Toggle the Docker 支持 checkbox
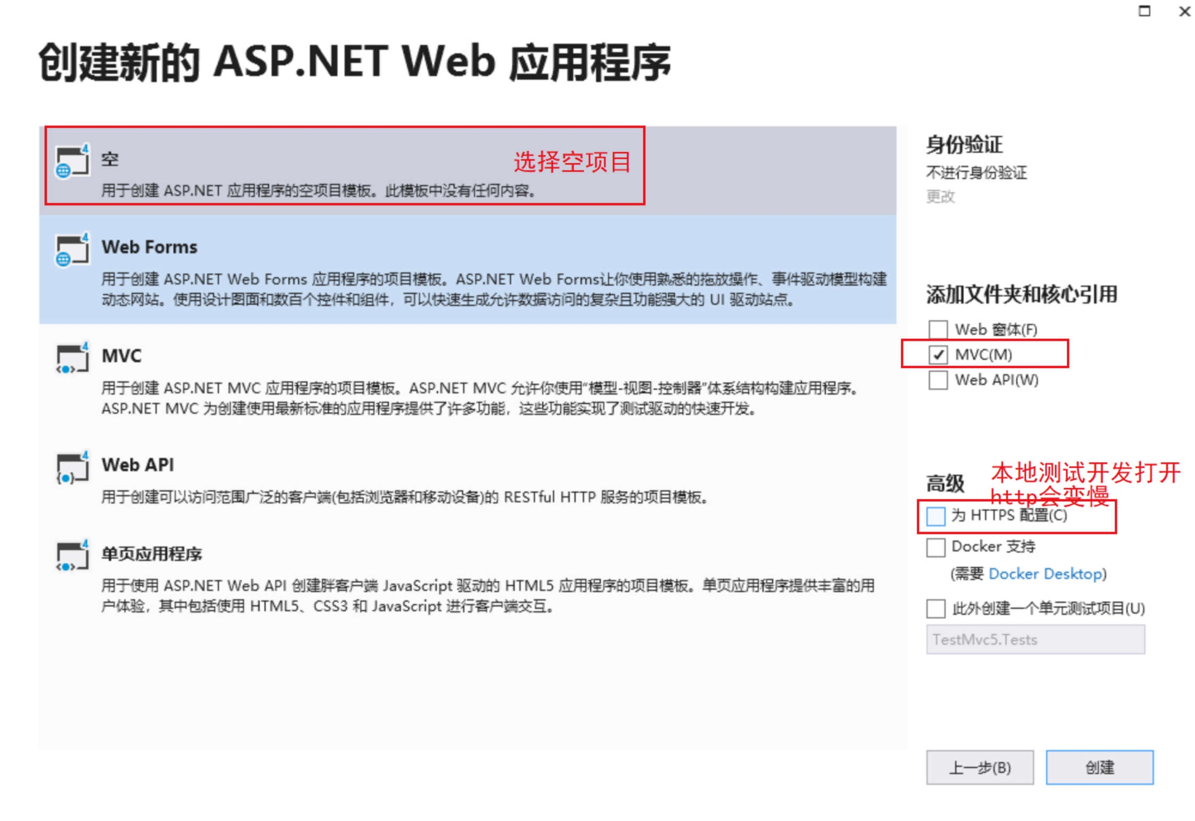 (x=935, y=547)
